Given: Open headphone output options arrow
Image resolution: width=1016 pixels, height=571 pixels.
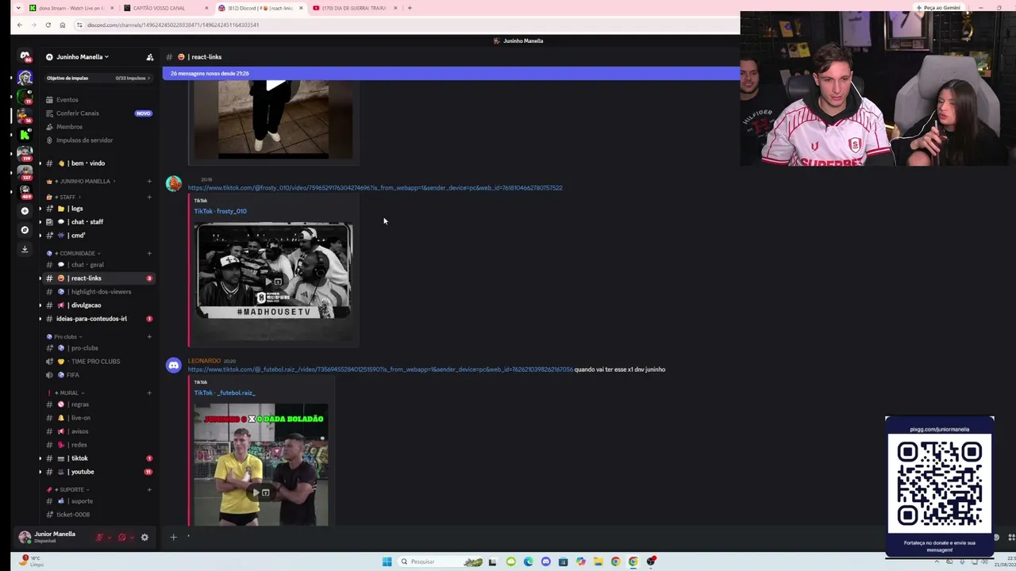Looking at the screenshot, I should pyautogui.click(x=132, y=537).
